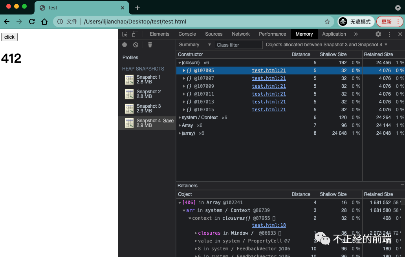Click the page's click button
This screenshot has height=257, width=405.
(x=9, y=37)
